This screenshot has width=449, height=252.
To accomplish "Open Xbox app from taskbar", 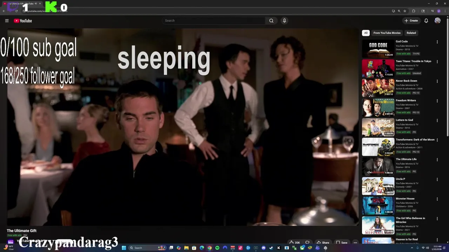I will [302, 248].
